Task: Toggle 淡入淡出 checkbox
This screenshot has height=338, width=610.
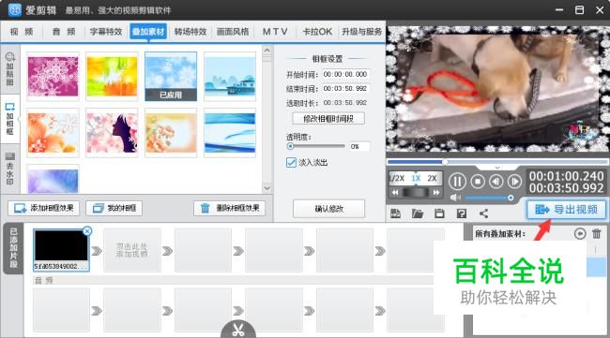Action: pyautogui.click(x=291, y=162)
